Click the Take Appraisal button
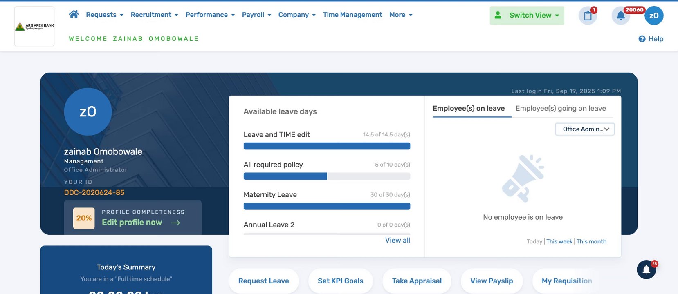This screenshot has width=678, height=294. 417,281
